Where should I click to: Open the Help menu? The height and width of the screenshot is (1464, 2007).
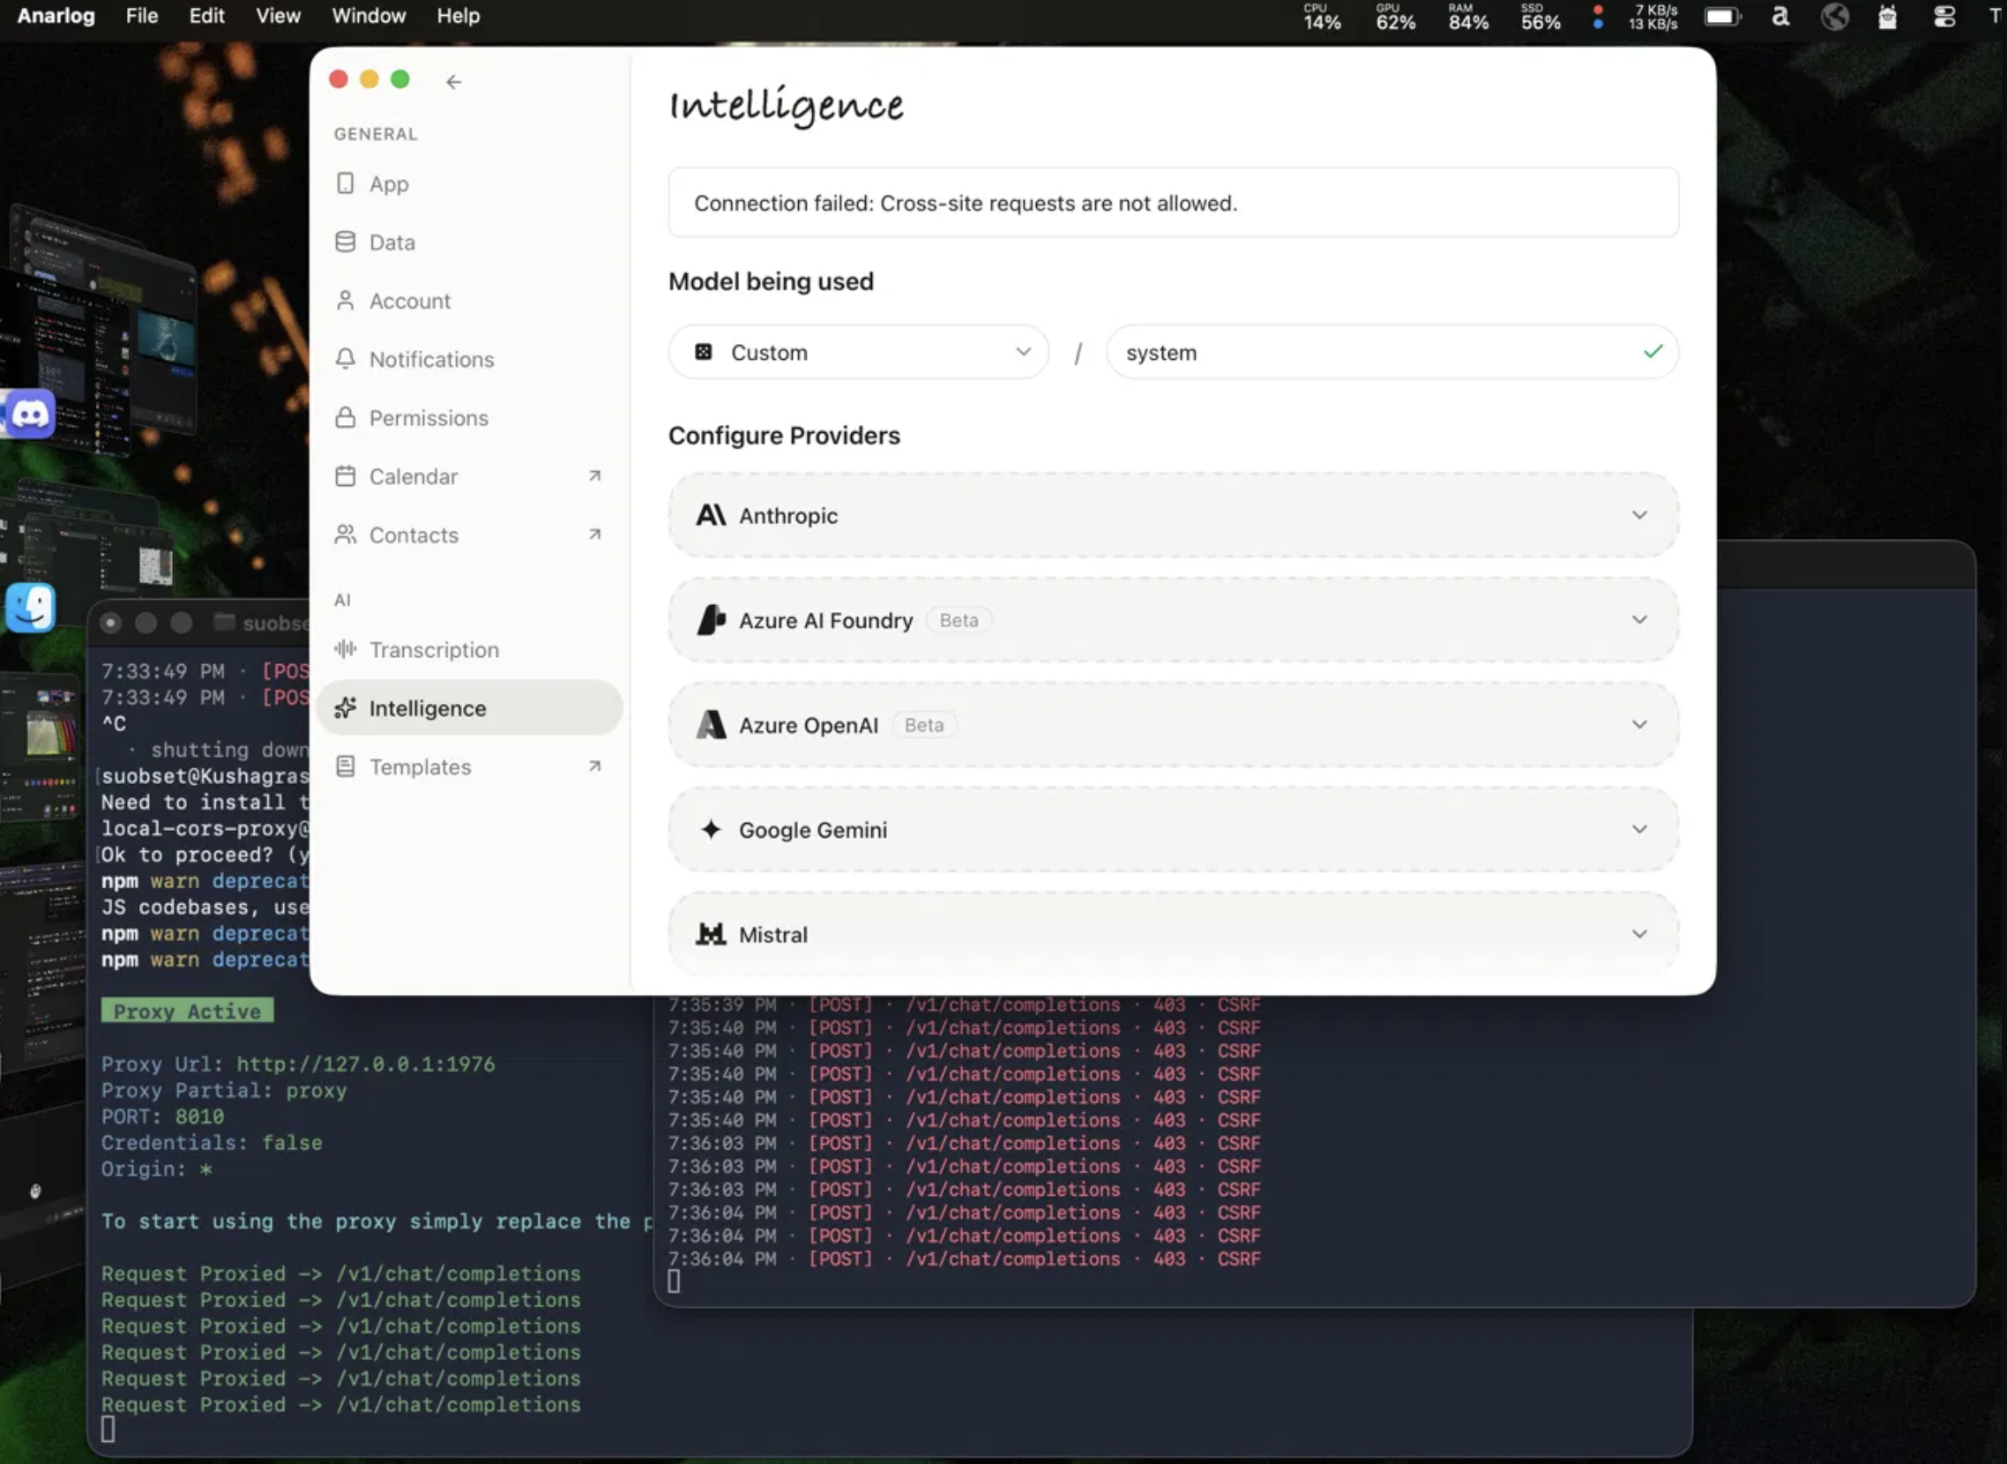(459, 16)
